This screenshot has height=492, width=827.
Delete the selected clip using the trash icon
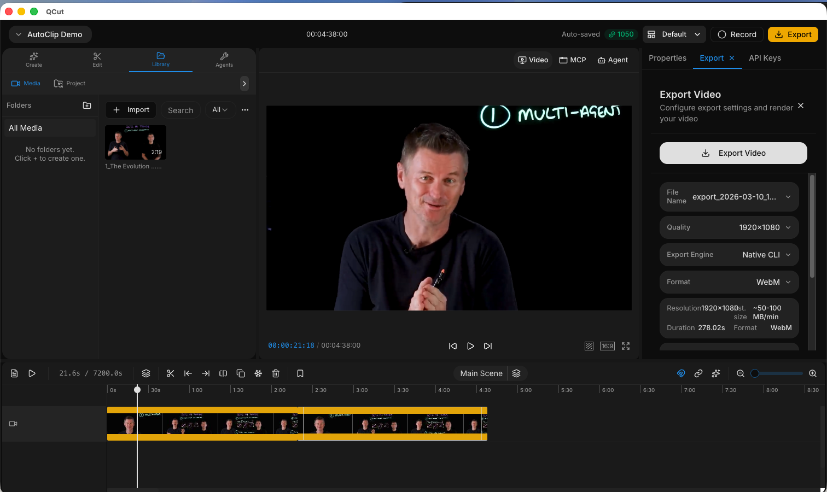[x=276, y=373]
